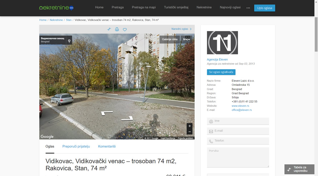
Task: Switch to the Mapa view
Action: [x=187, y=39]
